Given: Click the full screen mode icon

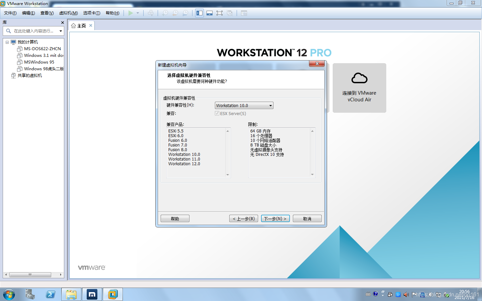Looking at the screenshot, I should 220,13.
